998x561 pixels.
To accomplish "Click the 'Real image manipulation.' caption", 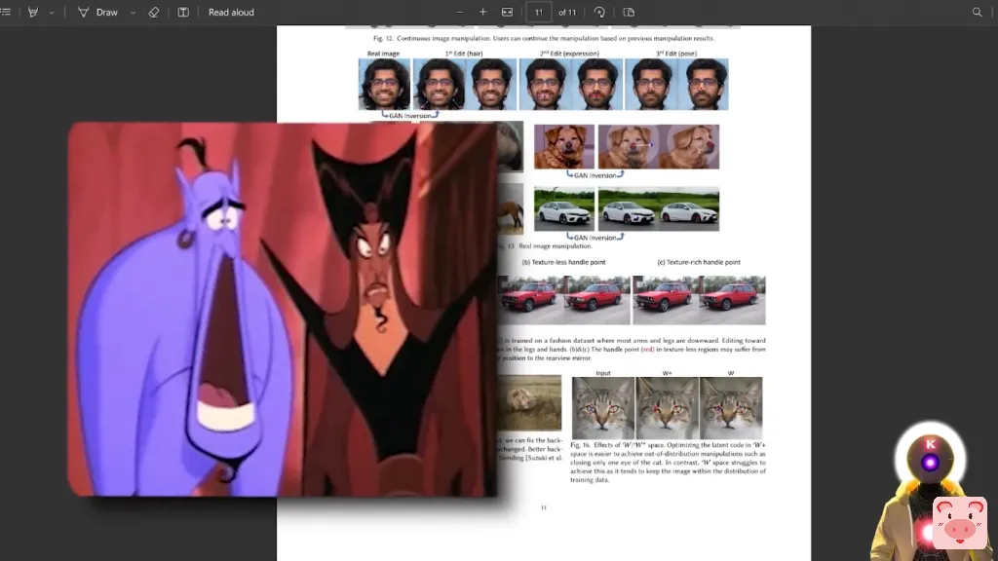I will point(555,246).
